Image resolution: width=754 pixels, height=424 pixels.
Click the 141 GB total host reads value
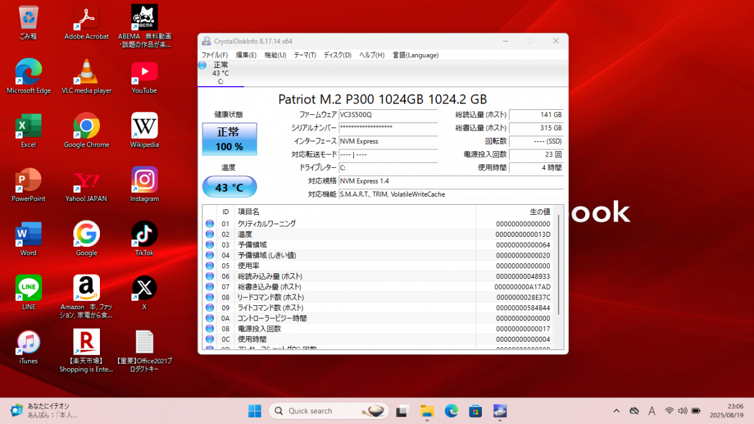pyautogui.click(x=536, y=115)
